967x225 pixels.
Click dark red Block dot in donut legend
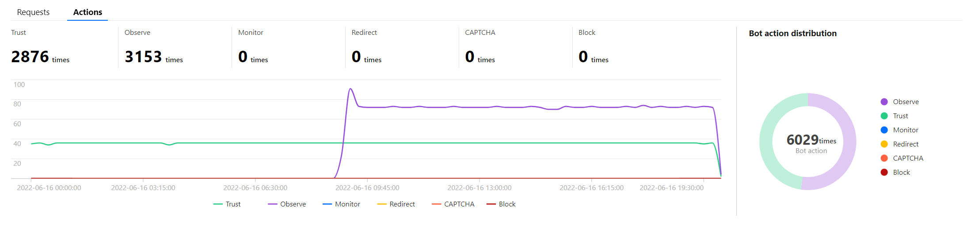coord(884,172)
